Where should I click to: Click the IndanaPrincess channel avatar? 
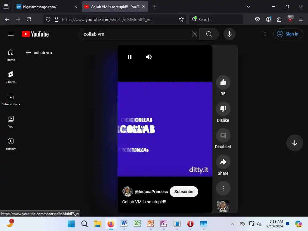point(128,192)
